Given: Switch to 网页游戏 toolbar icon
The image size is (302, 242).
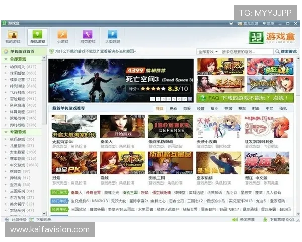Looking at the screenshot, I should coord(88,37).
